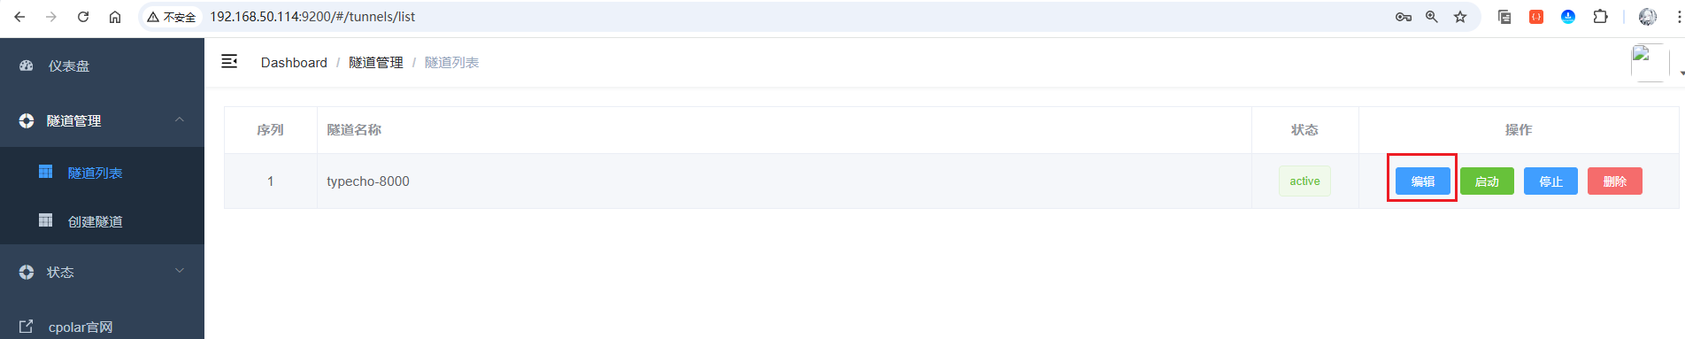Click the address bar URL field
This screenshot has height=339, width=1685.
click(x=796, y=17)
